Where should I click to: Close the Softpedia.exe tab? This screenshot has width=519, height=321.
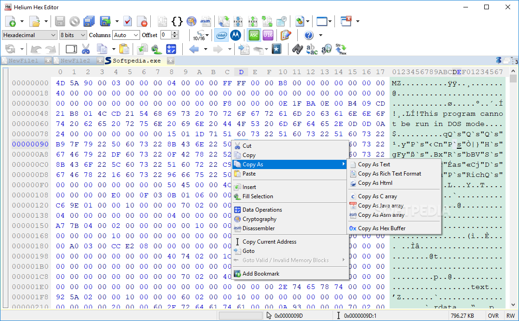[x=171, y=61]
